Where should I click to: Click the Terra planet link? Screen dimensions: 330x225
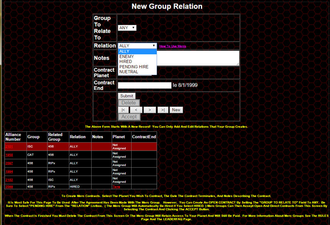[x=117, y=187]
